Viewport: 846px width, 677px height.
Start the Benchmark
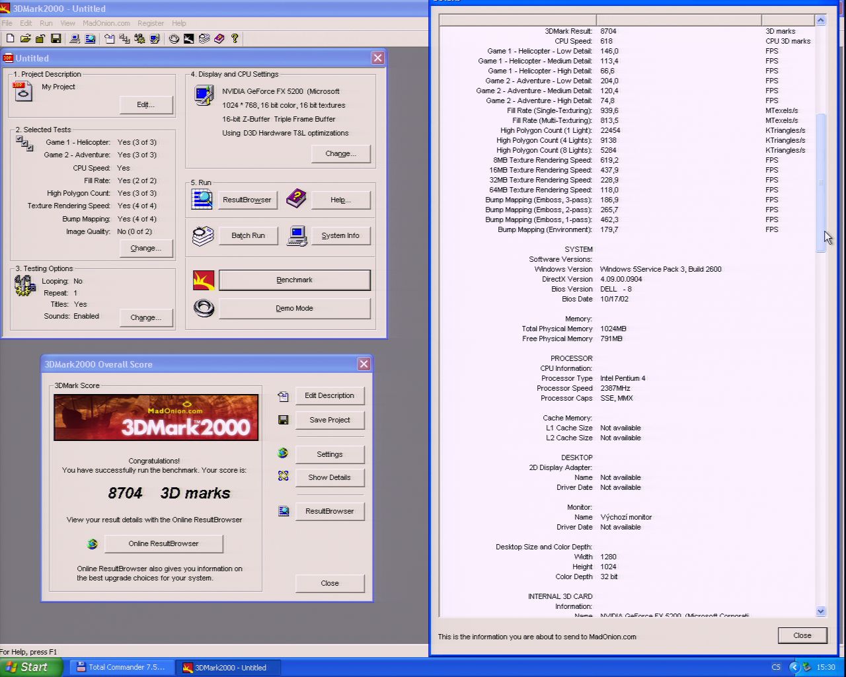295,280
